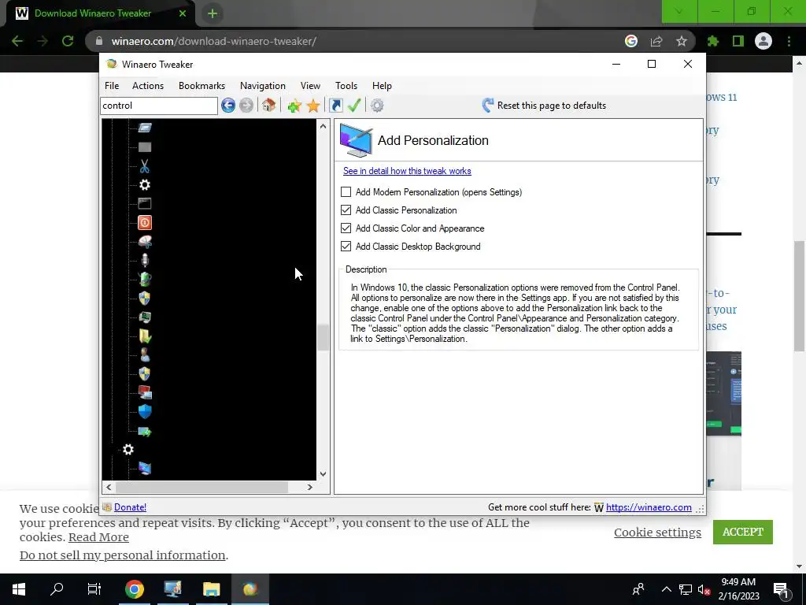This screenshot has width=806, height=605.
Task: Select the folder with checkmark tree item
Action: point(145,336)
